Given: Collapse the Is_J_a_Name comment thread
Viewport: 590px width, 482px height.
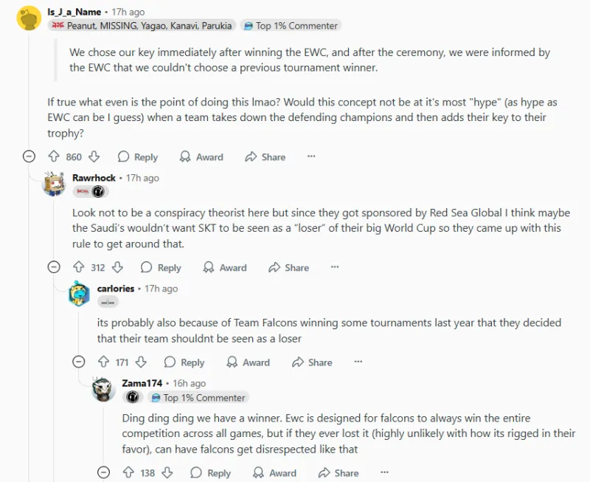Looking at the screenshot, I should (29, 156).
